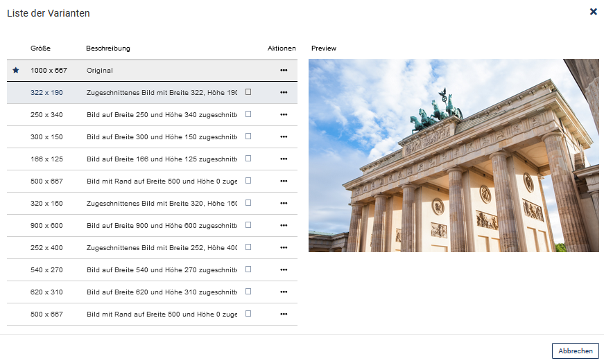Open the actions menu for variant 166 x 125
Screen dimensions: 604x363
284,159
